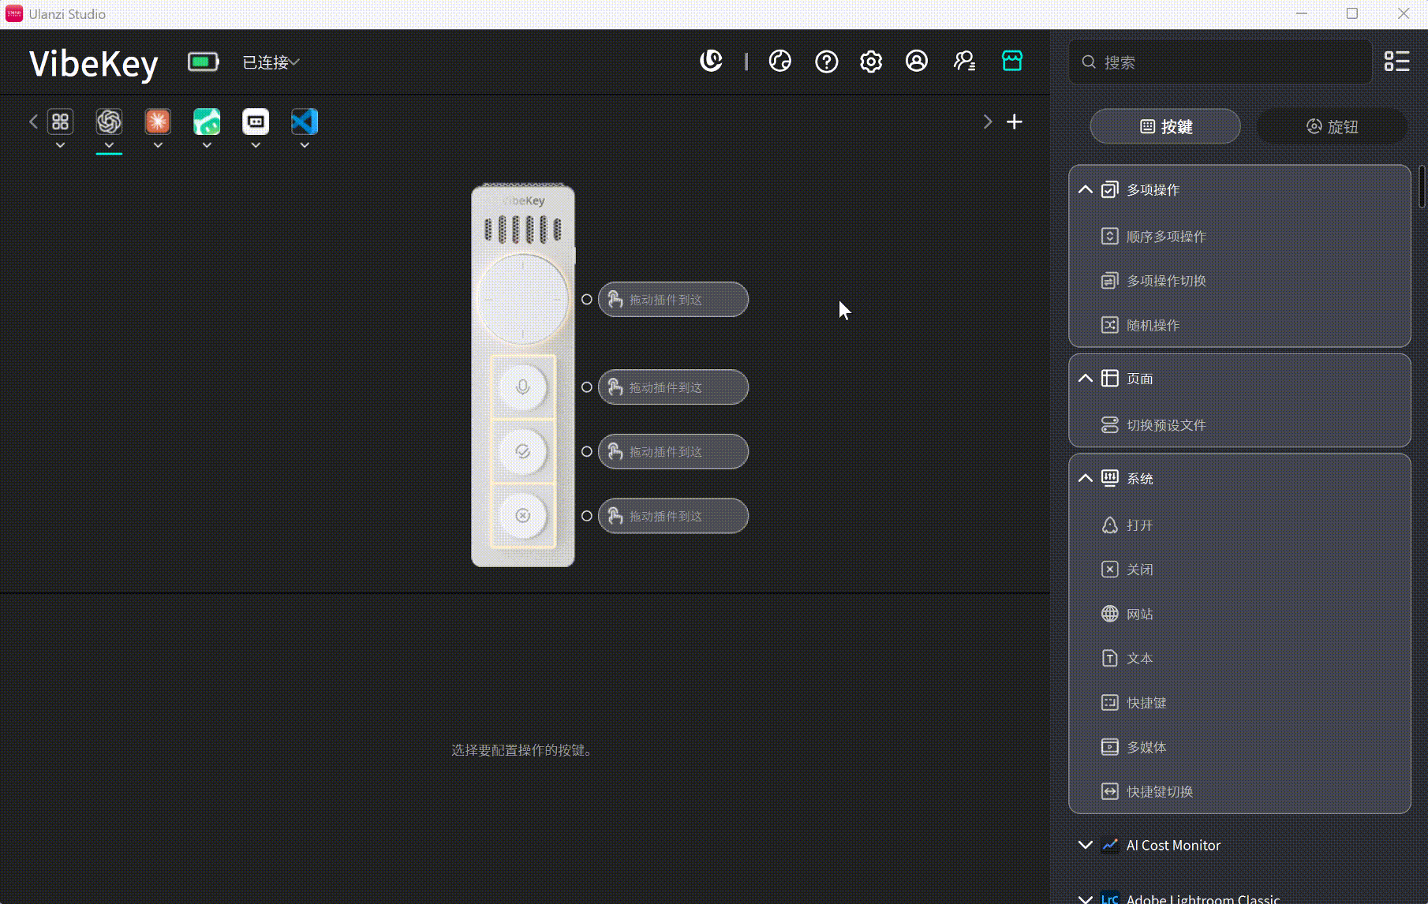Open the chevron under the robot-face profile
Image resolution: width=1428 pixels, height=904 pixels.
coord(256,145)
